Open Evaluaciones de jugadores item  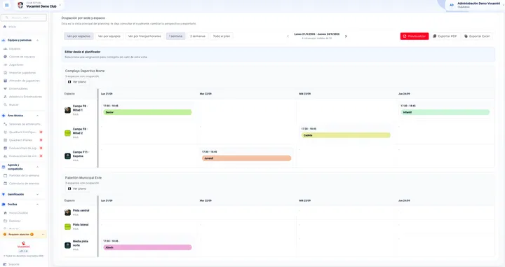coord(22,148)
